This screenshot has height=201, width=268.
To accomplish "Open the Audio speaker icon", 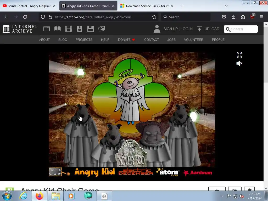I will tap(80, 29).
